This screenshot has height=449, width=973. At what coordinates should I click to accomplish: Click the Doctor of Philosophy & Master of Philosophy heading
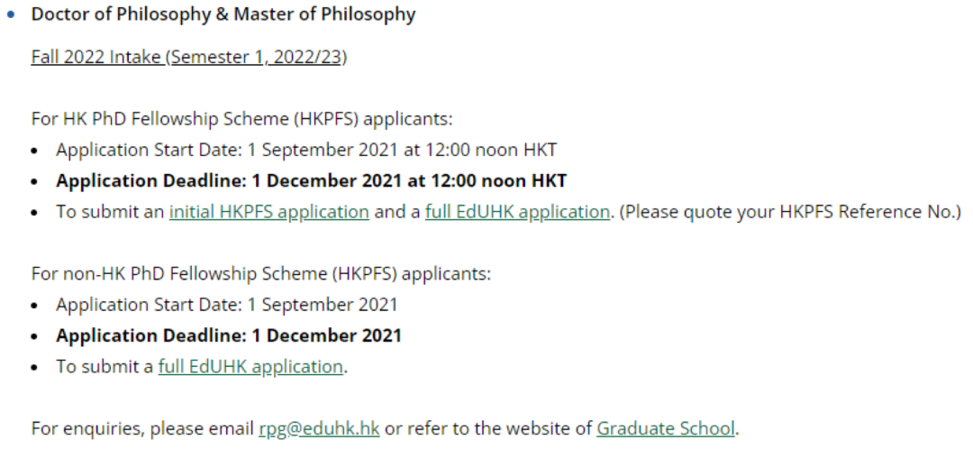tap(223, 14)
